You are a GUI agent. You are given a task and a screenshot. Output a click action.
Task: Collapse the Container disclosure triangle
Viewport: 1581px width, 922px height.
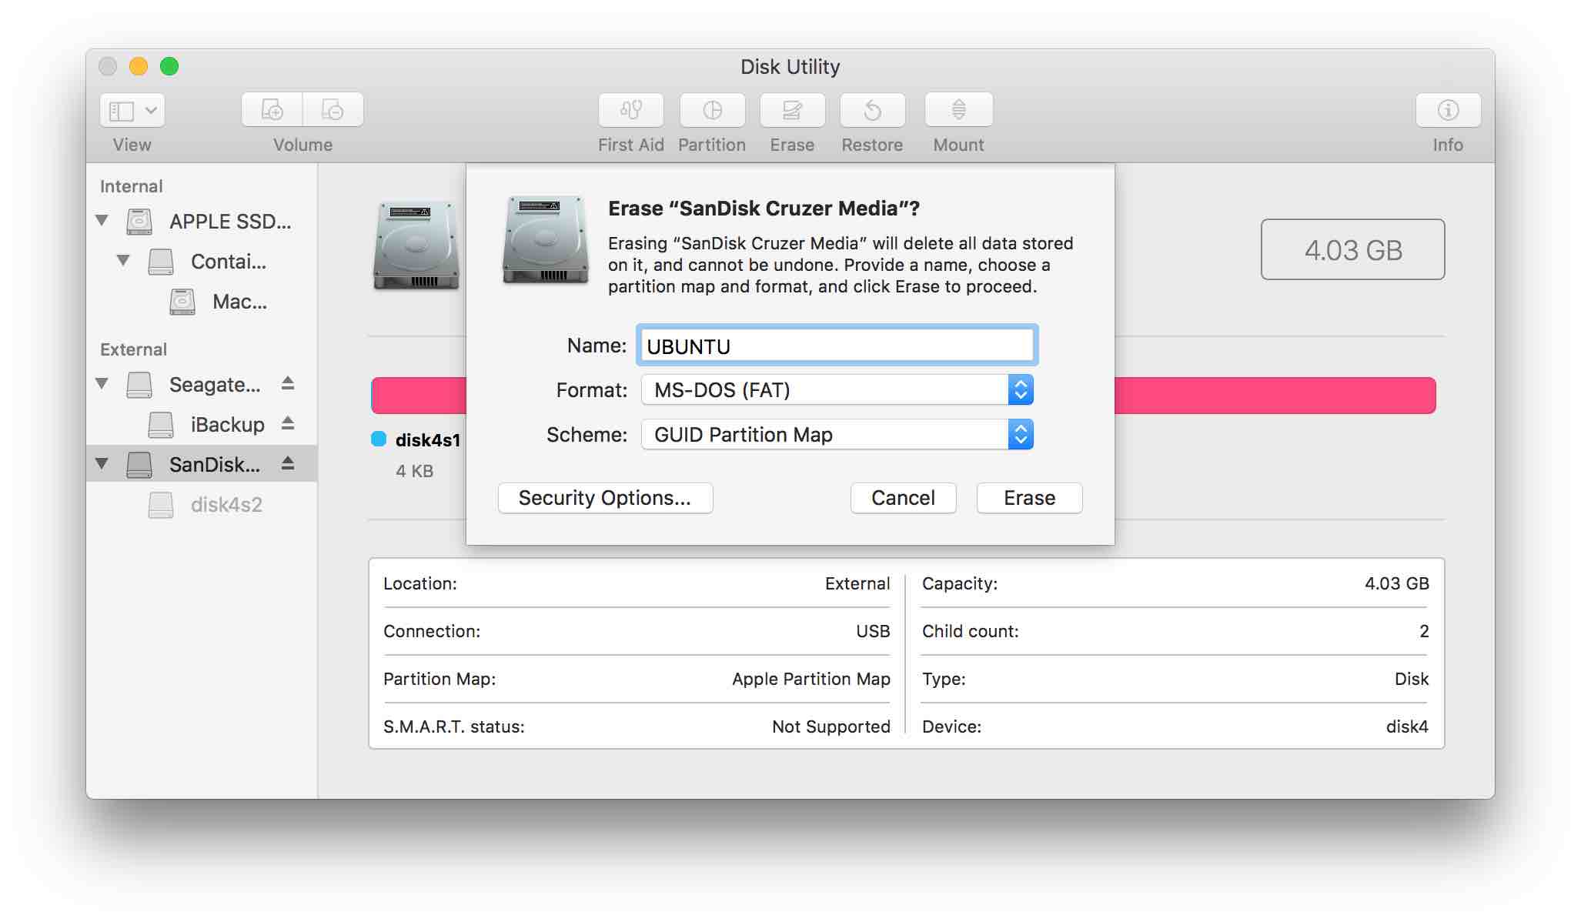123,261
